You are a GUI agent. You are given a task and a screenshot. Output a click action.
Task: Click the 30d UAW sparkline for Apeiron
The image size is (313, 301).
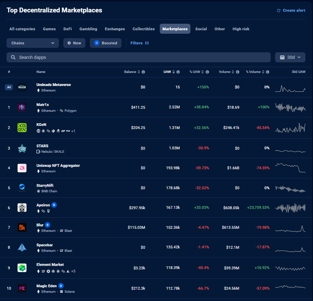coord(290,208)
